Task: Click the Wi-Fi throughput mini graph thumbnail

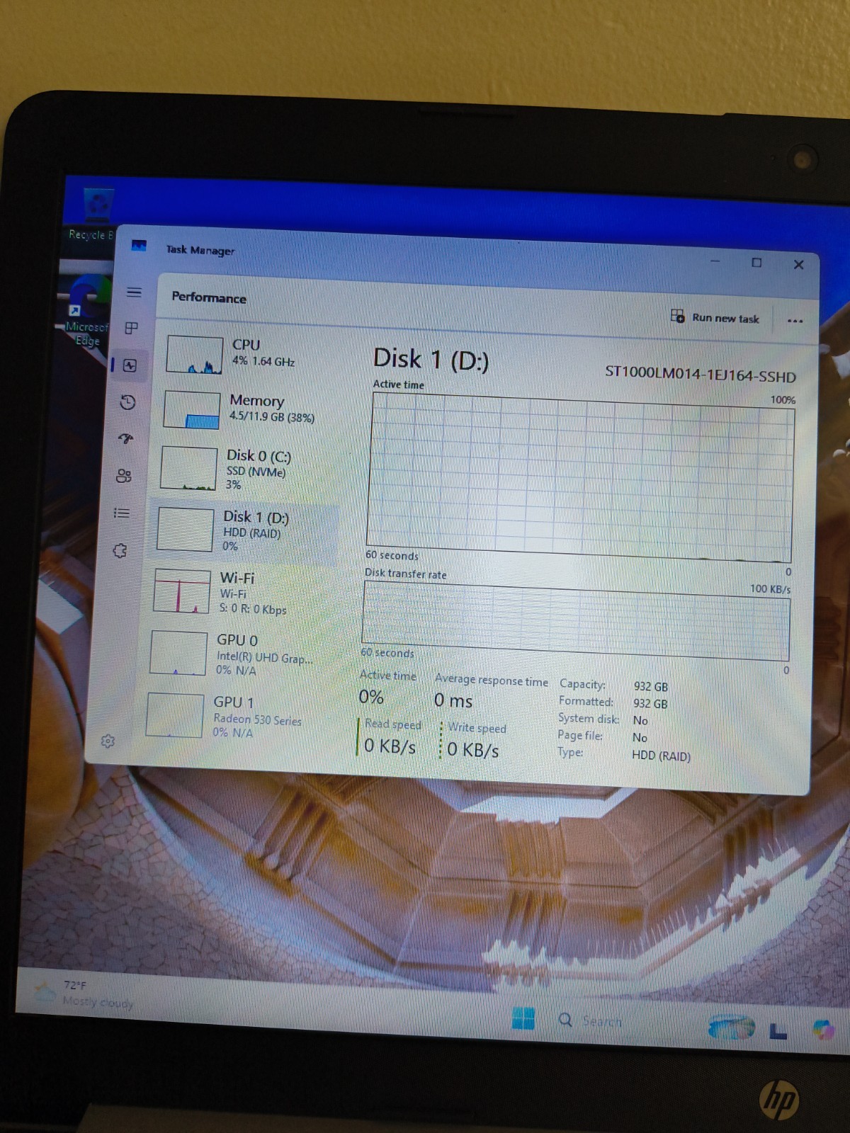Action: point(182,591)
